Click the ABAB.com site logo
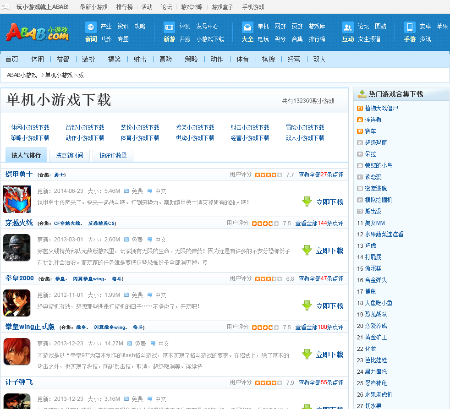This screenshot has height=409, width=450. click(37, 32)
